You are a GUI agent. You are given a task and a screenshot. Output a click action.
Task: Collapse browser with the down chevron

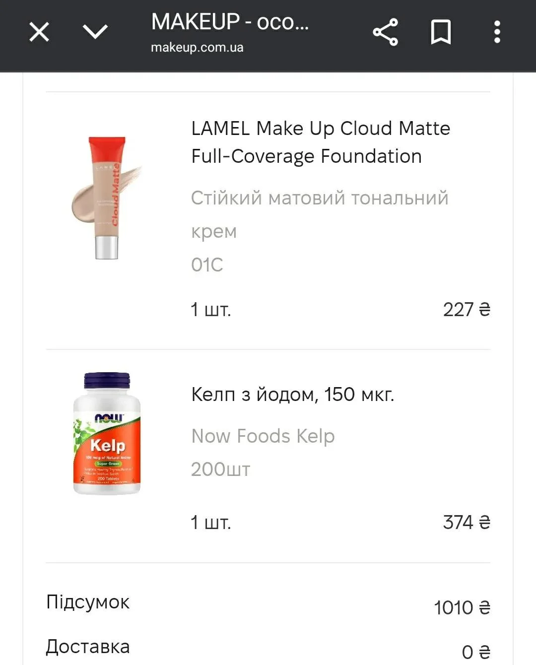[95, 32]
